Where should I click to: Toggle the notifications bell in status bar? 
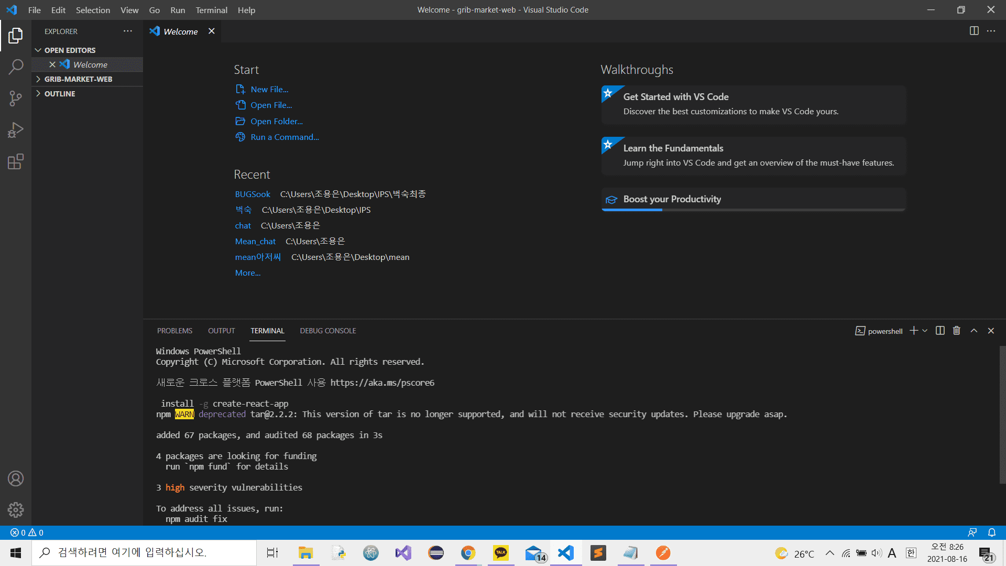pyautogui.click(x=991, y=532)
